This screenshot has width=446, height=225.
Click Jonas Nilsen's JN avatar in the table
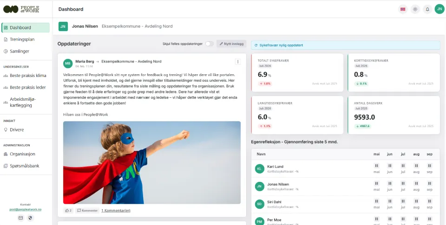tap(259, 186)
